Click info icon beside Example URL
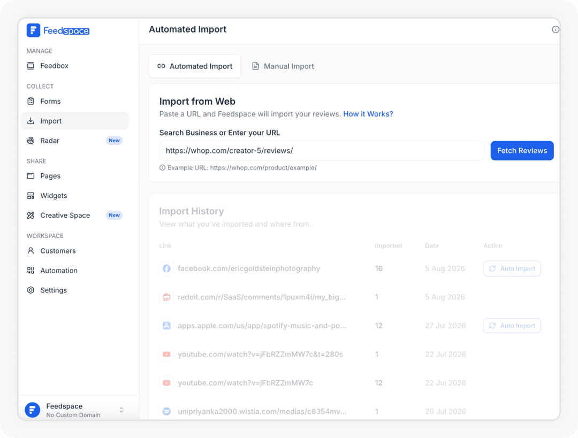 pyautogui.click(x=162, y=167)
